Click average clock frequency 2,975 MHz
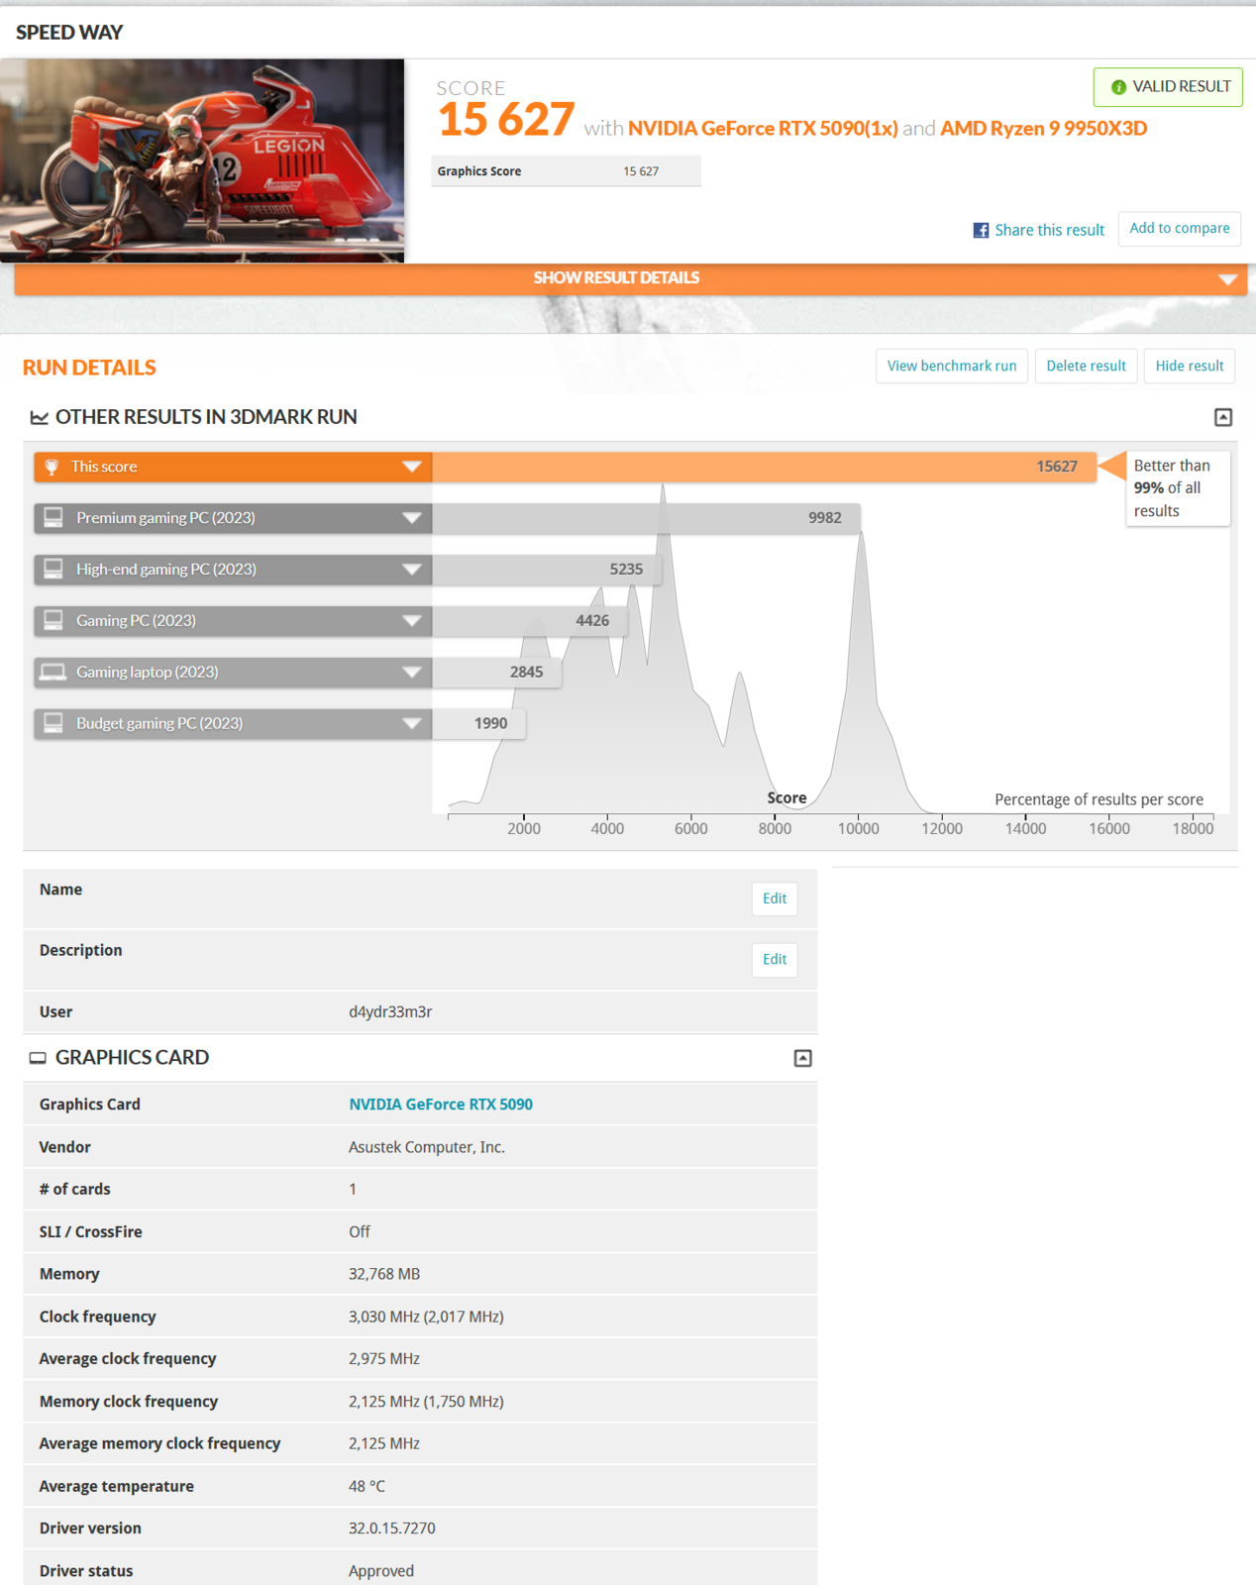The height and width of the screenshot is (1585, 1256). pos(384,1358)
